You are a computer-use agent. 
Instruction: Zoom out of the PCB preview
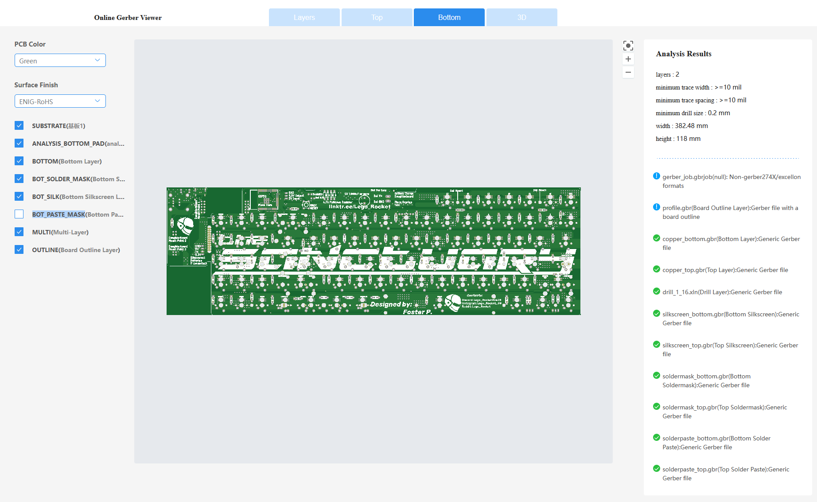tap(628, 72)
